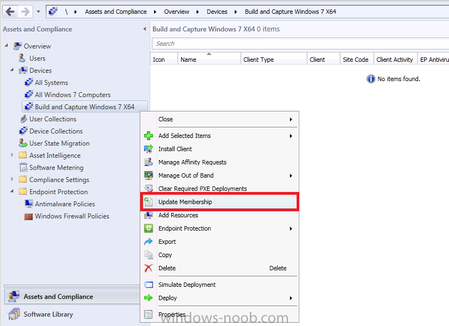The image size is (449, 326).
Task: Open Endpoint Protection submenu in context menu
Action: point(220,228)
